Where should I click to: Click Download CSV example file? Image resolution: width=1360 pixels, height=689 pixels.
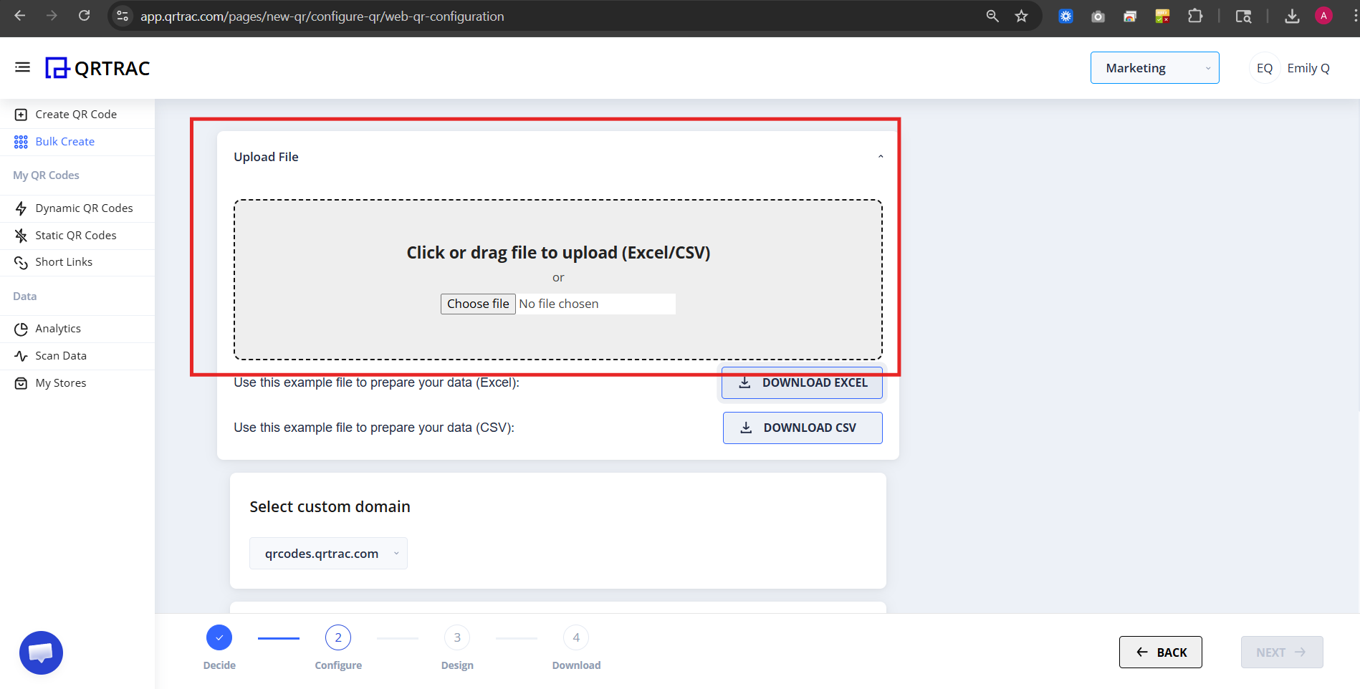click(802, 427)
